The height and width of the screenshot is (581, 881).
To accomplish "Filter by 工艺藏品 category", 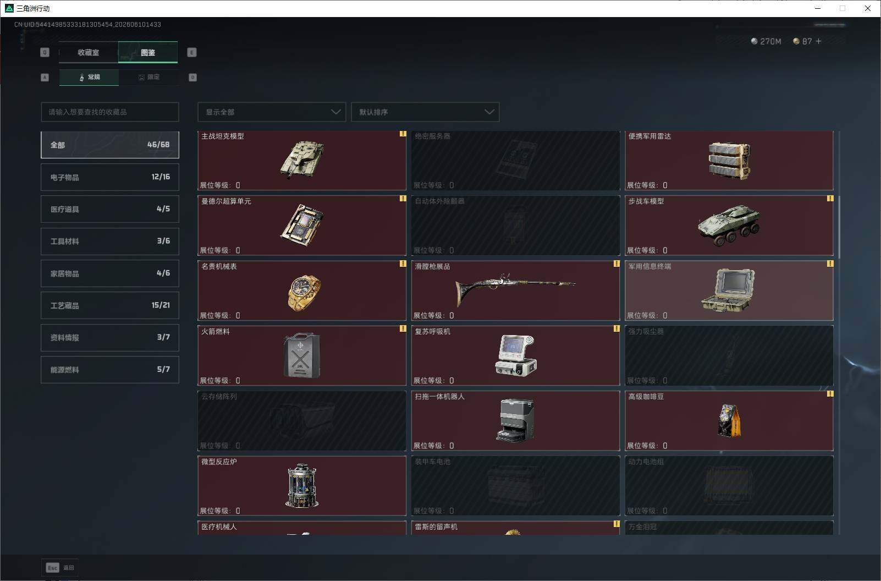I will point(110,305).
